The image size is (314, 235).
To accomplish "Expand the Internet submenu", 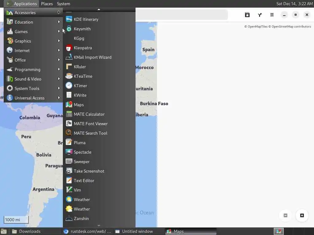I will tap(33, 50).
